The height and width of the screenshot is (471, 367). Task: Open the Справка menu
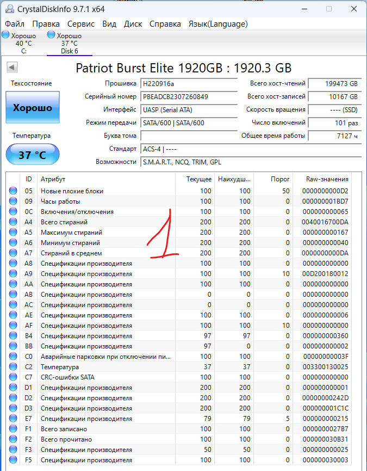(165, 24)
